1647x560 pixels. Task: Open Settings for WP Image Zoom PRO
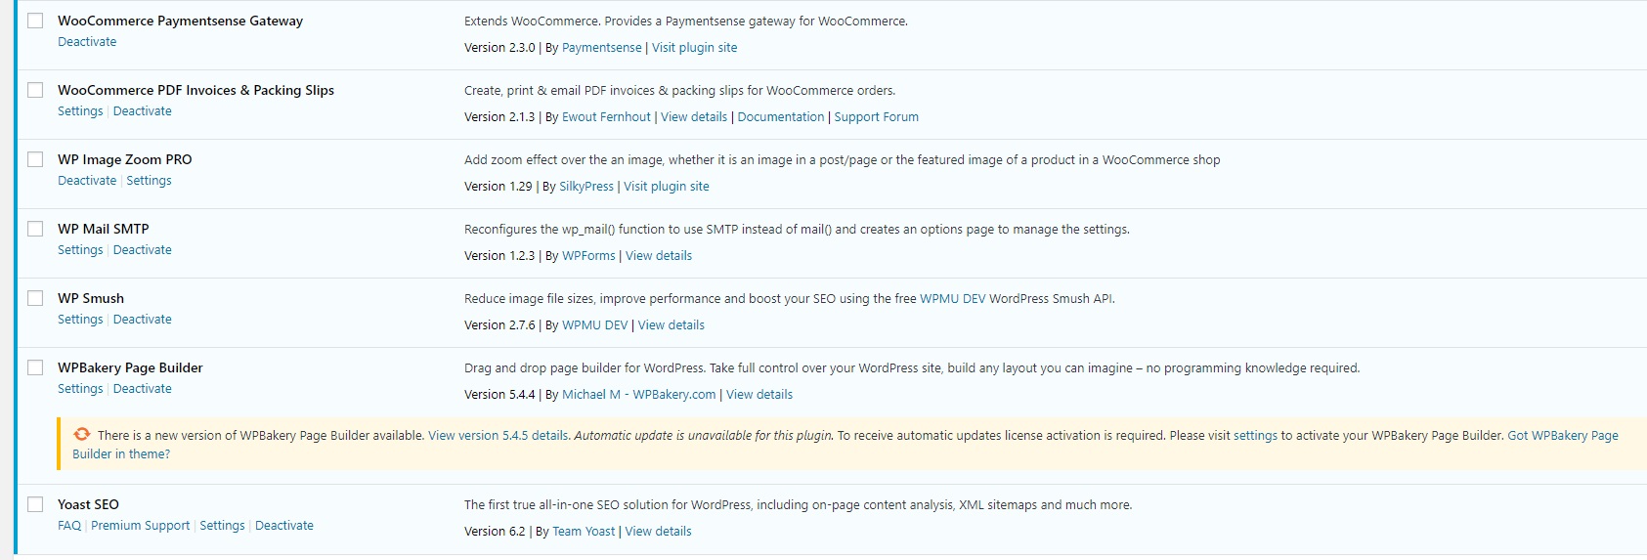149,181
